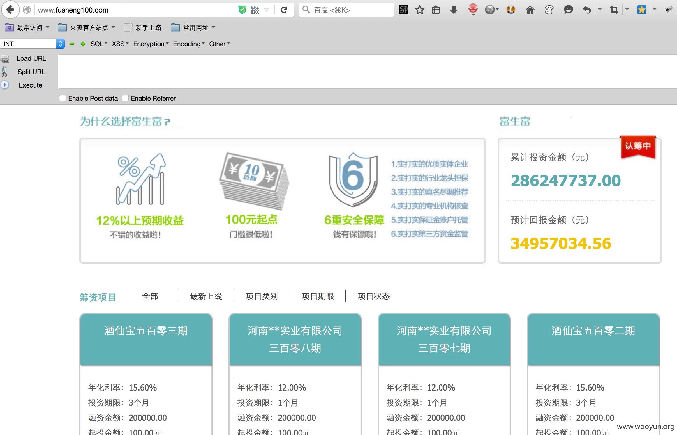Screen dimensions: 677x435
Task: Open the INT type combo box
Action: (x=32, y=44)
